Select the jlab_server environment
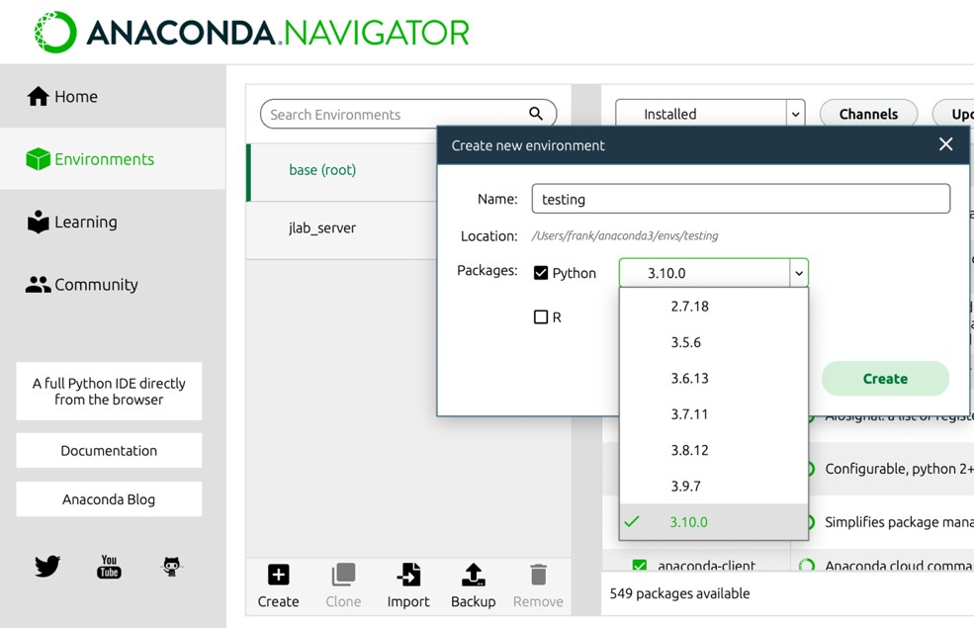This screenshot has width=974, height=628. click(342, 228)
